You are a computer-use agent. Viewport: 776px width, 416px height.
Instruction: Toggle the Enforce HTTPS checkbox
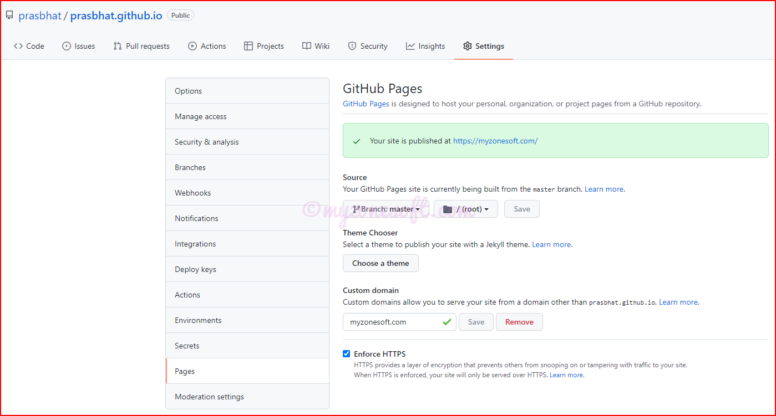point(347,354)
